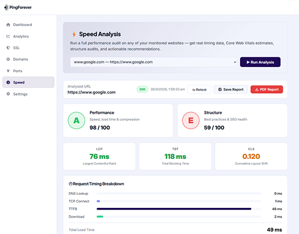Click the PingForever logo icon
The image size is (299, 234).
[6, 8]
